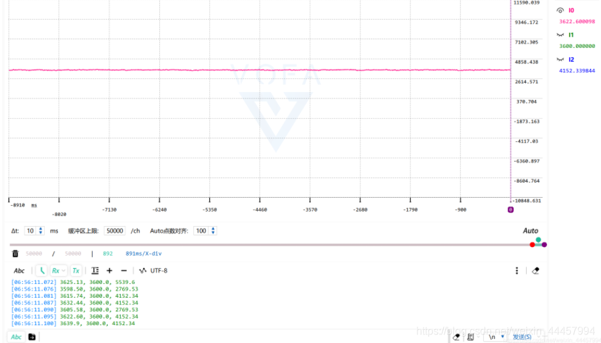Viewport: 601px width, 343px height.
Task: Click purple slider handle at bar end
Action: [544, 244]
